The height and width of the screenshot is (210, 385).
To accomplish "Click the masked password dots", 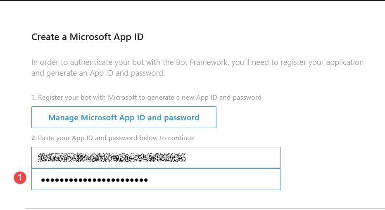I will [x=94, y=180].
